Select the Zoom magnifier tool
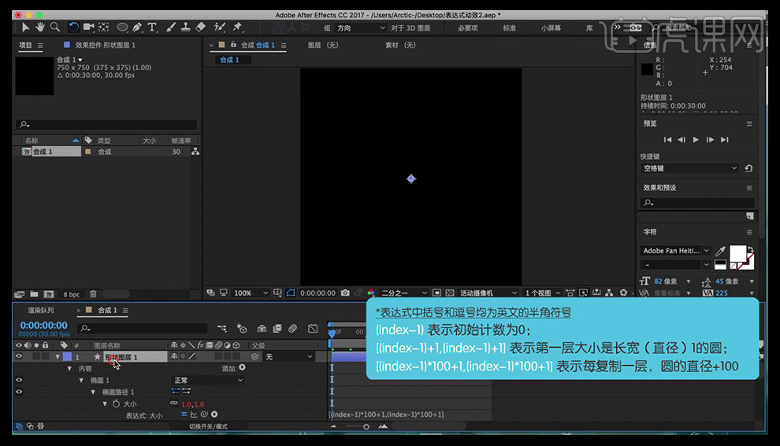780x446 pixels. click(55, 28)
